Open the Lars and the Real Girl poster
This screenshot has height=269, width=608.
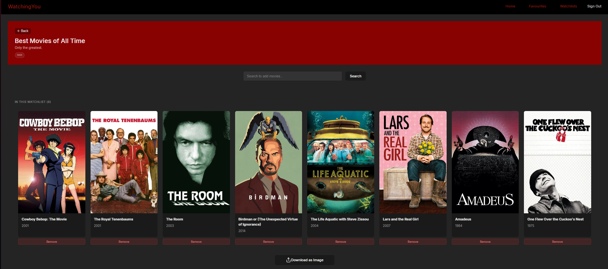(413, 162)
